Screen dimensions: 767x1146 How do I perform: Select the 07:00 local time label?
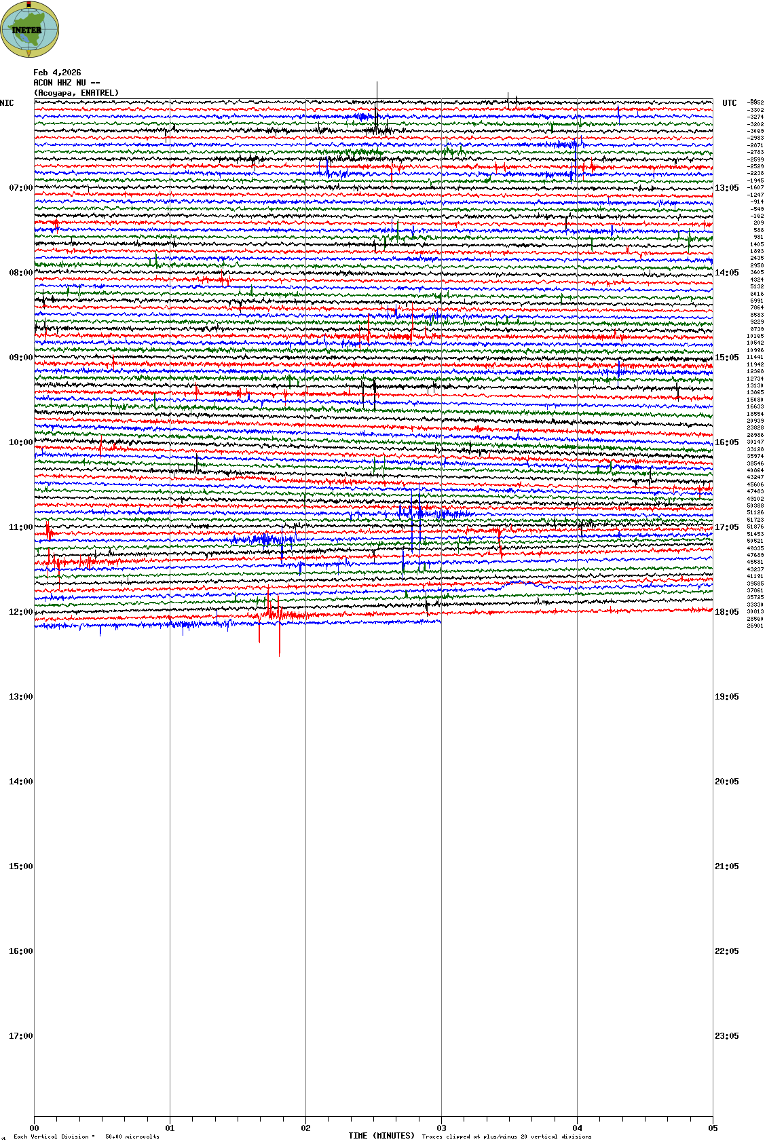pos(20,188)
